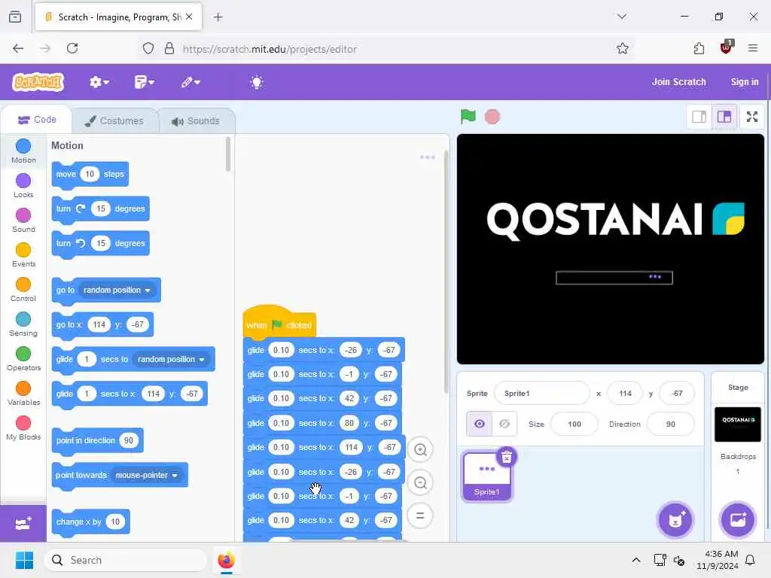This screenshot has width=771, height=578.
Task: Click the change x by 10 value
Action: tap(114, 522)
